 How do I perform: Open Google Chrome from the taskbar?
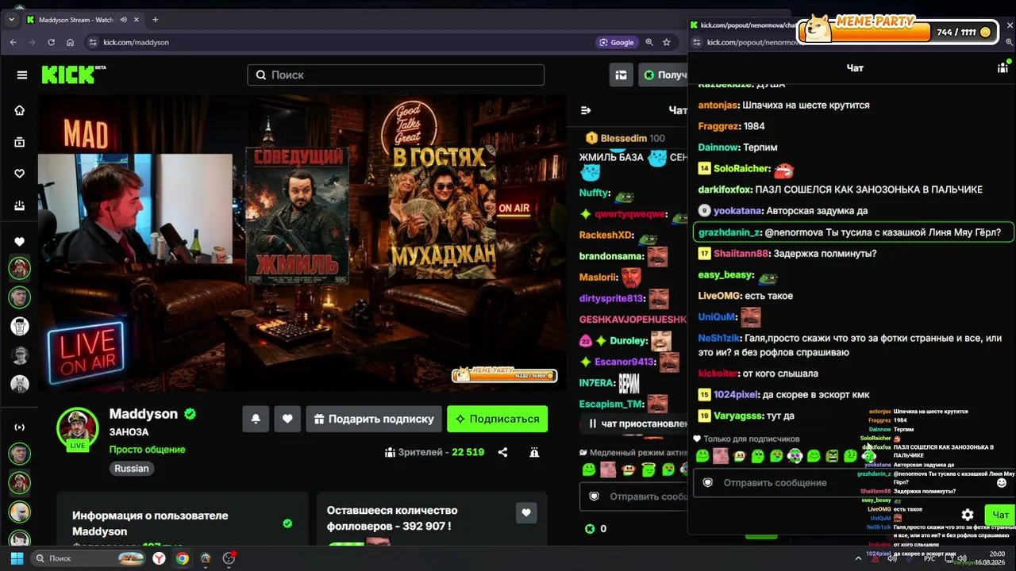[x=182, y=558]
